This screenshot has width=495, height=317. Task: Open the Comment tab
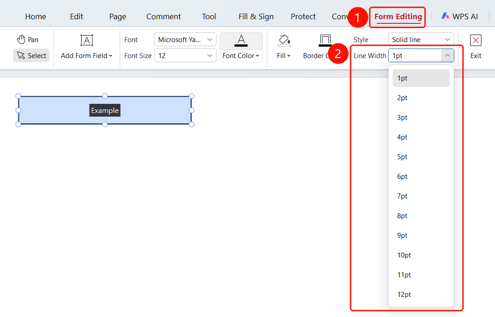click(x=164, y=16)
